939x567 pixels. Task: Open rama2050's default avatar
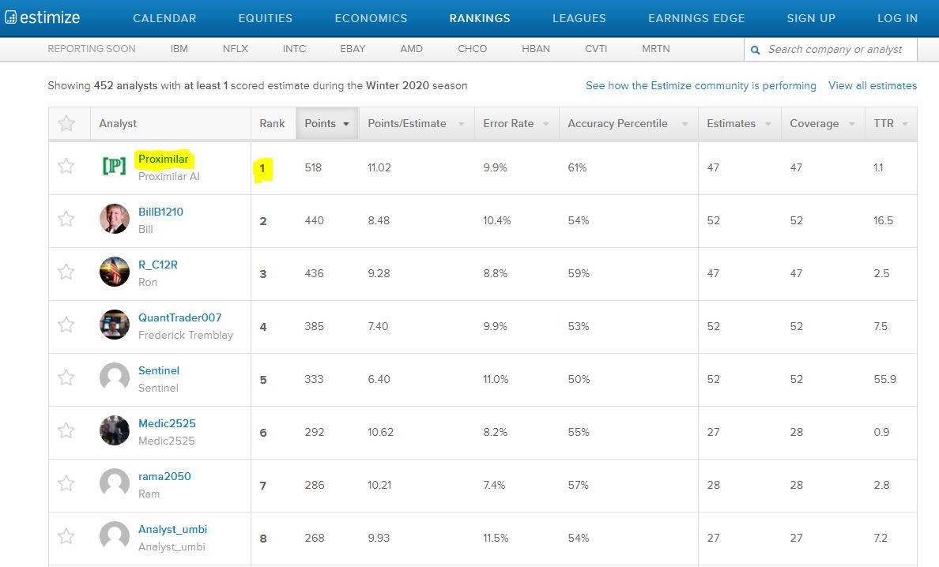tap(115, 483)
